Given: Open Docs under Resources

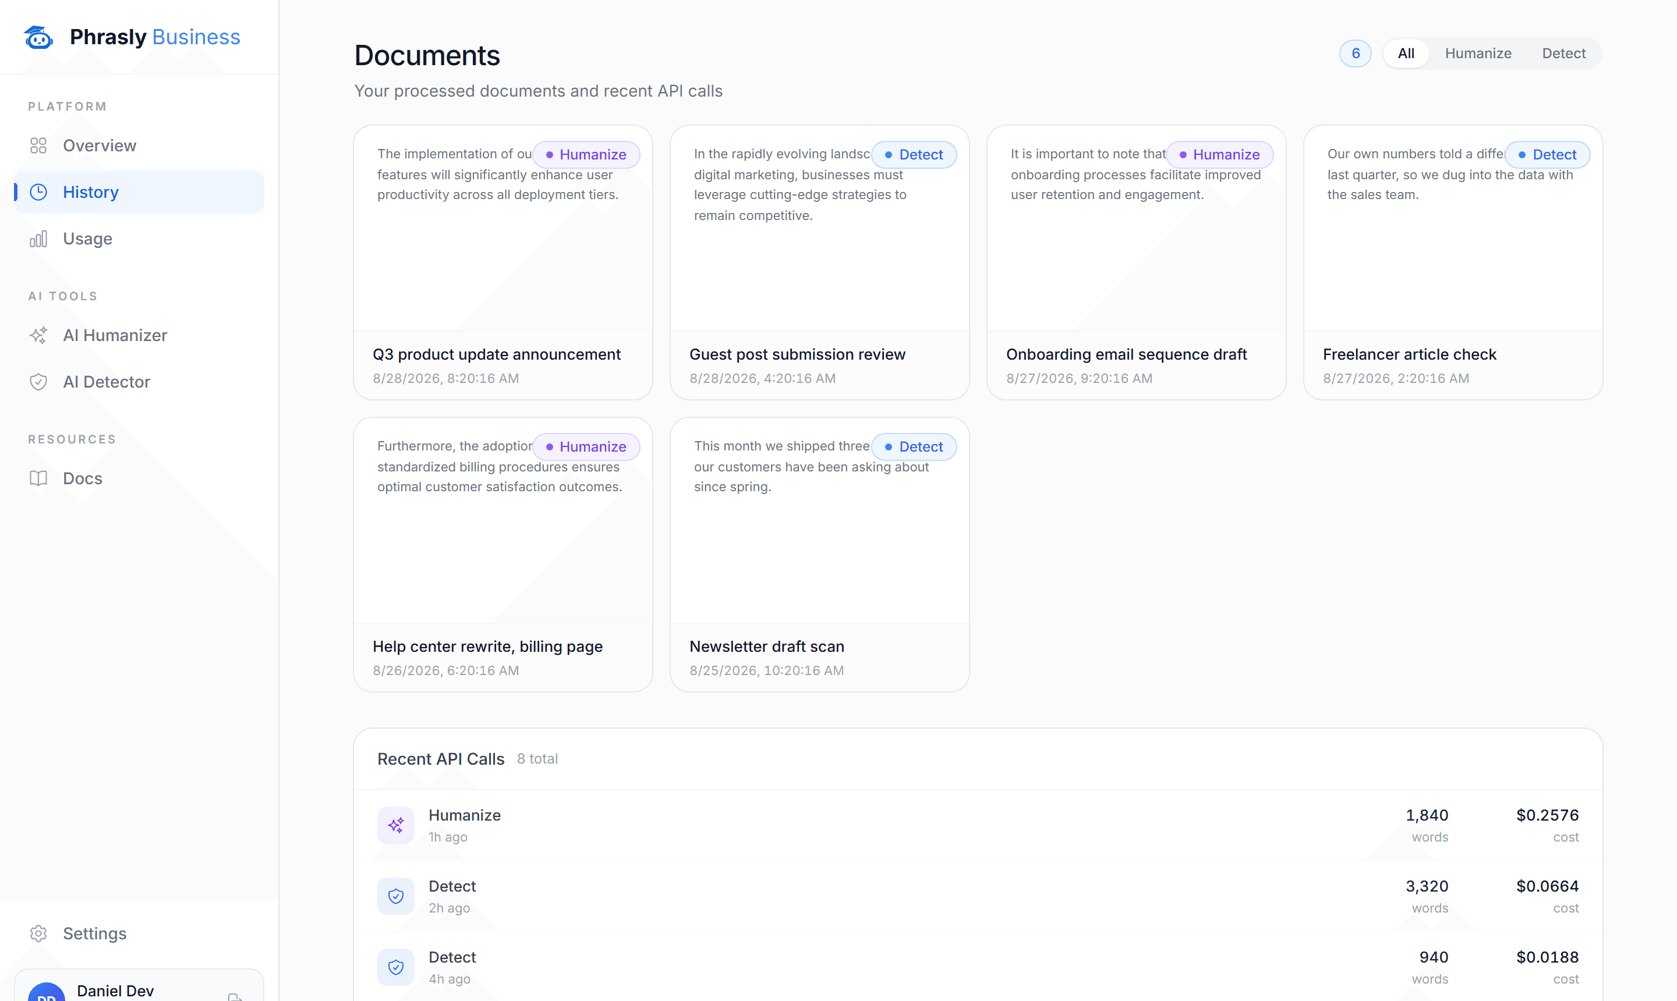Looking at the screenshot, I should (139, 478).
